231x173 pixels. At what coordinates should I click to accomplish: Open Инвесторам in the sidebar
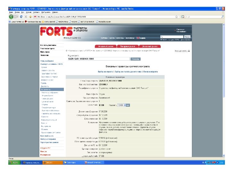tap(45, 52)
